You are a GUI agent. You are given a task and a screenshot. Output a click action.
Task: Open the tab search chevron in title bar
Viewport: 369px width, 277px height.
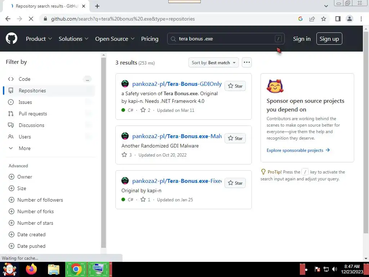pyautogui.click(x=326, y=6)
